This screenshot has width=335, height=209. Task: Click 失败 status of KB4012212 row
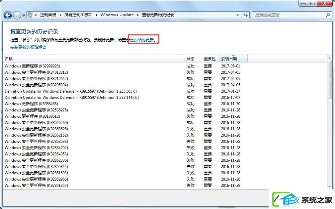pyautogui.click(x=190, y=72)
